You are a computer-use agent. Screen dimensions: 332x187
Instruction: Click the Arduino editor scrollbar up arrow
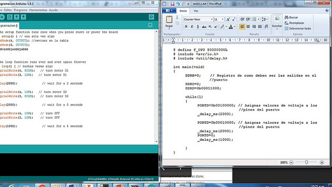point(157,31)
